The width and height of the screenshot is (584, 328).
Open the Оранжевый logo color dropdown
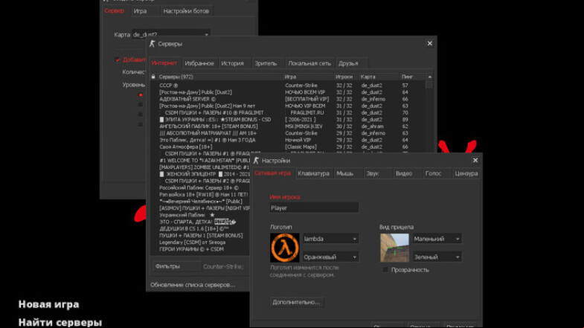(331, 257)
